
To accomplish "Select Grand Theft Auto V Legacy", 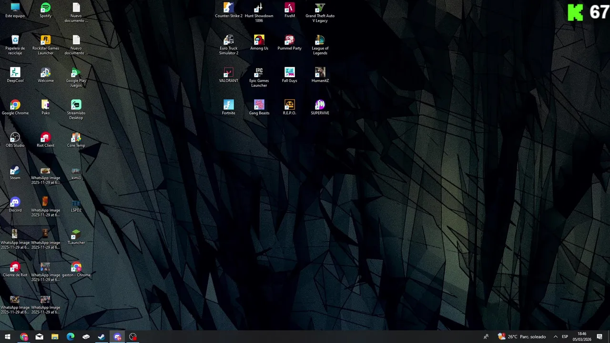I will coord(320,13).
